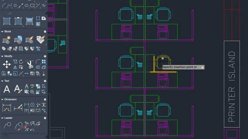Viewport: 248px width, 139px height.
Task: Select the Array tool icon
Action: (44, 61)
